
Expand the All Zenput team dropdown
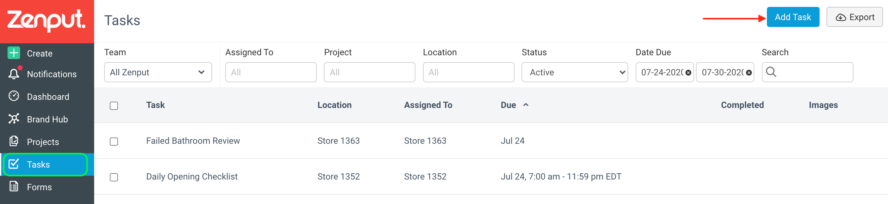tap(158, 72)
